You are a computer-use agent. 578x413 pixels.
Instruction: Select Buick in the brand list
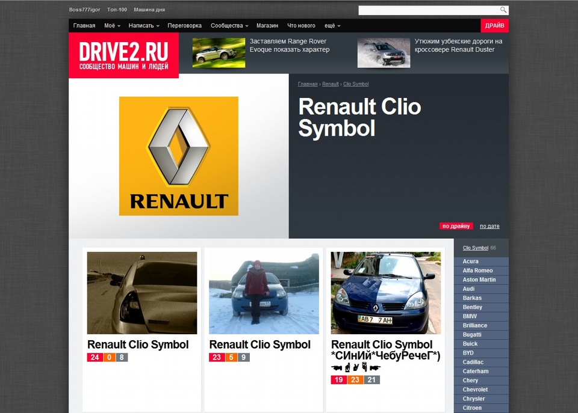(x=482, y=344)
